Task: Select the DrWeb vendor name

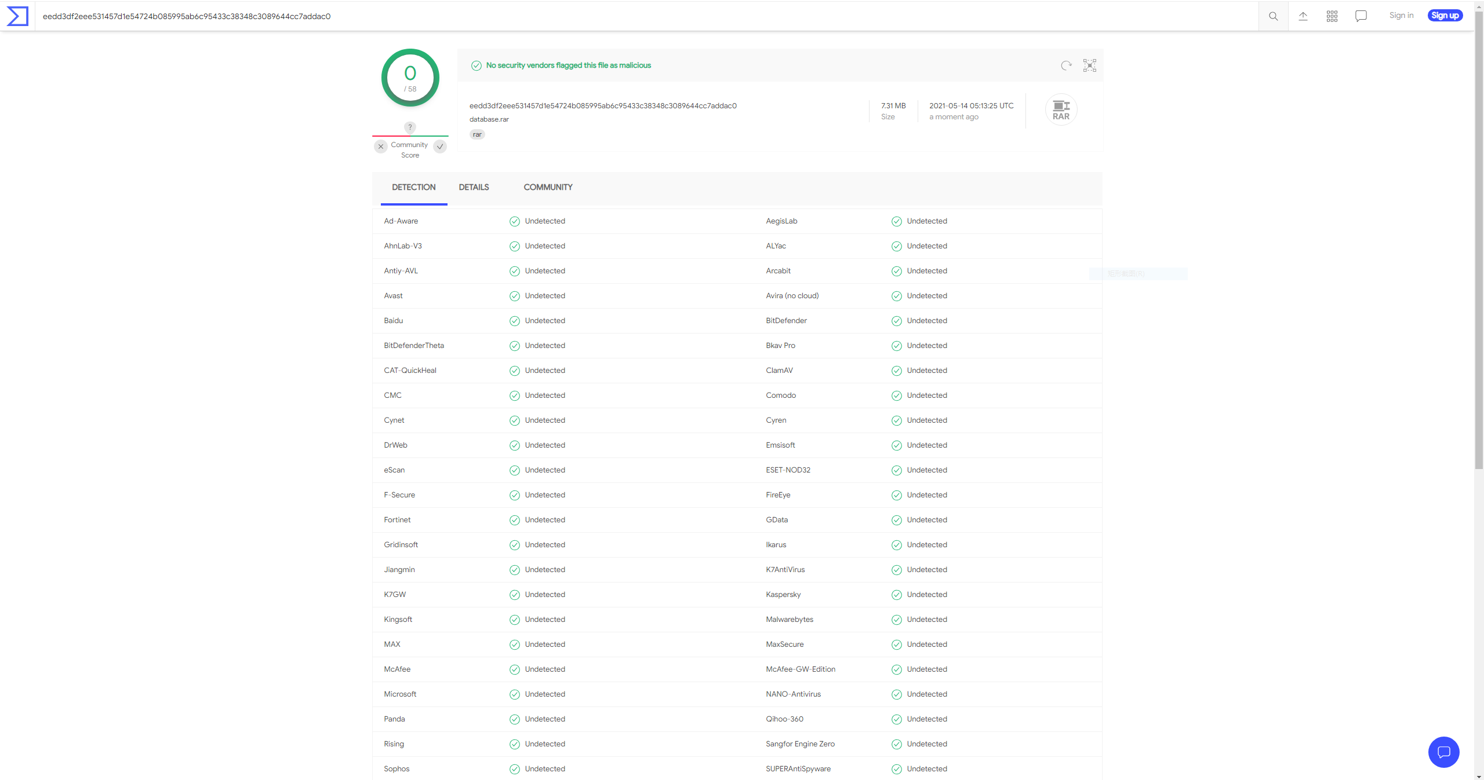Action: (x=395, y=445)
